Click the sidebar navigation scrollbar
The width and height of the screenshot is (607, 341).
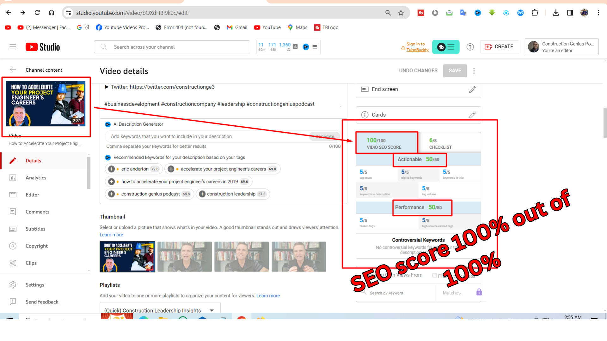(x=89, y=173)
